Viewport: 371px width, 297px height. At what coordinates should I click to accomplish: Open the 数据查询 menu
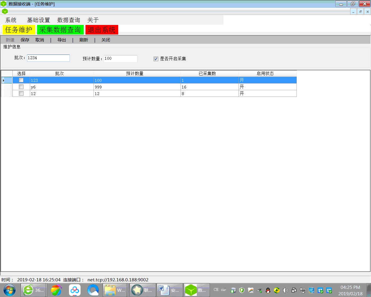[x=68, y=20]
